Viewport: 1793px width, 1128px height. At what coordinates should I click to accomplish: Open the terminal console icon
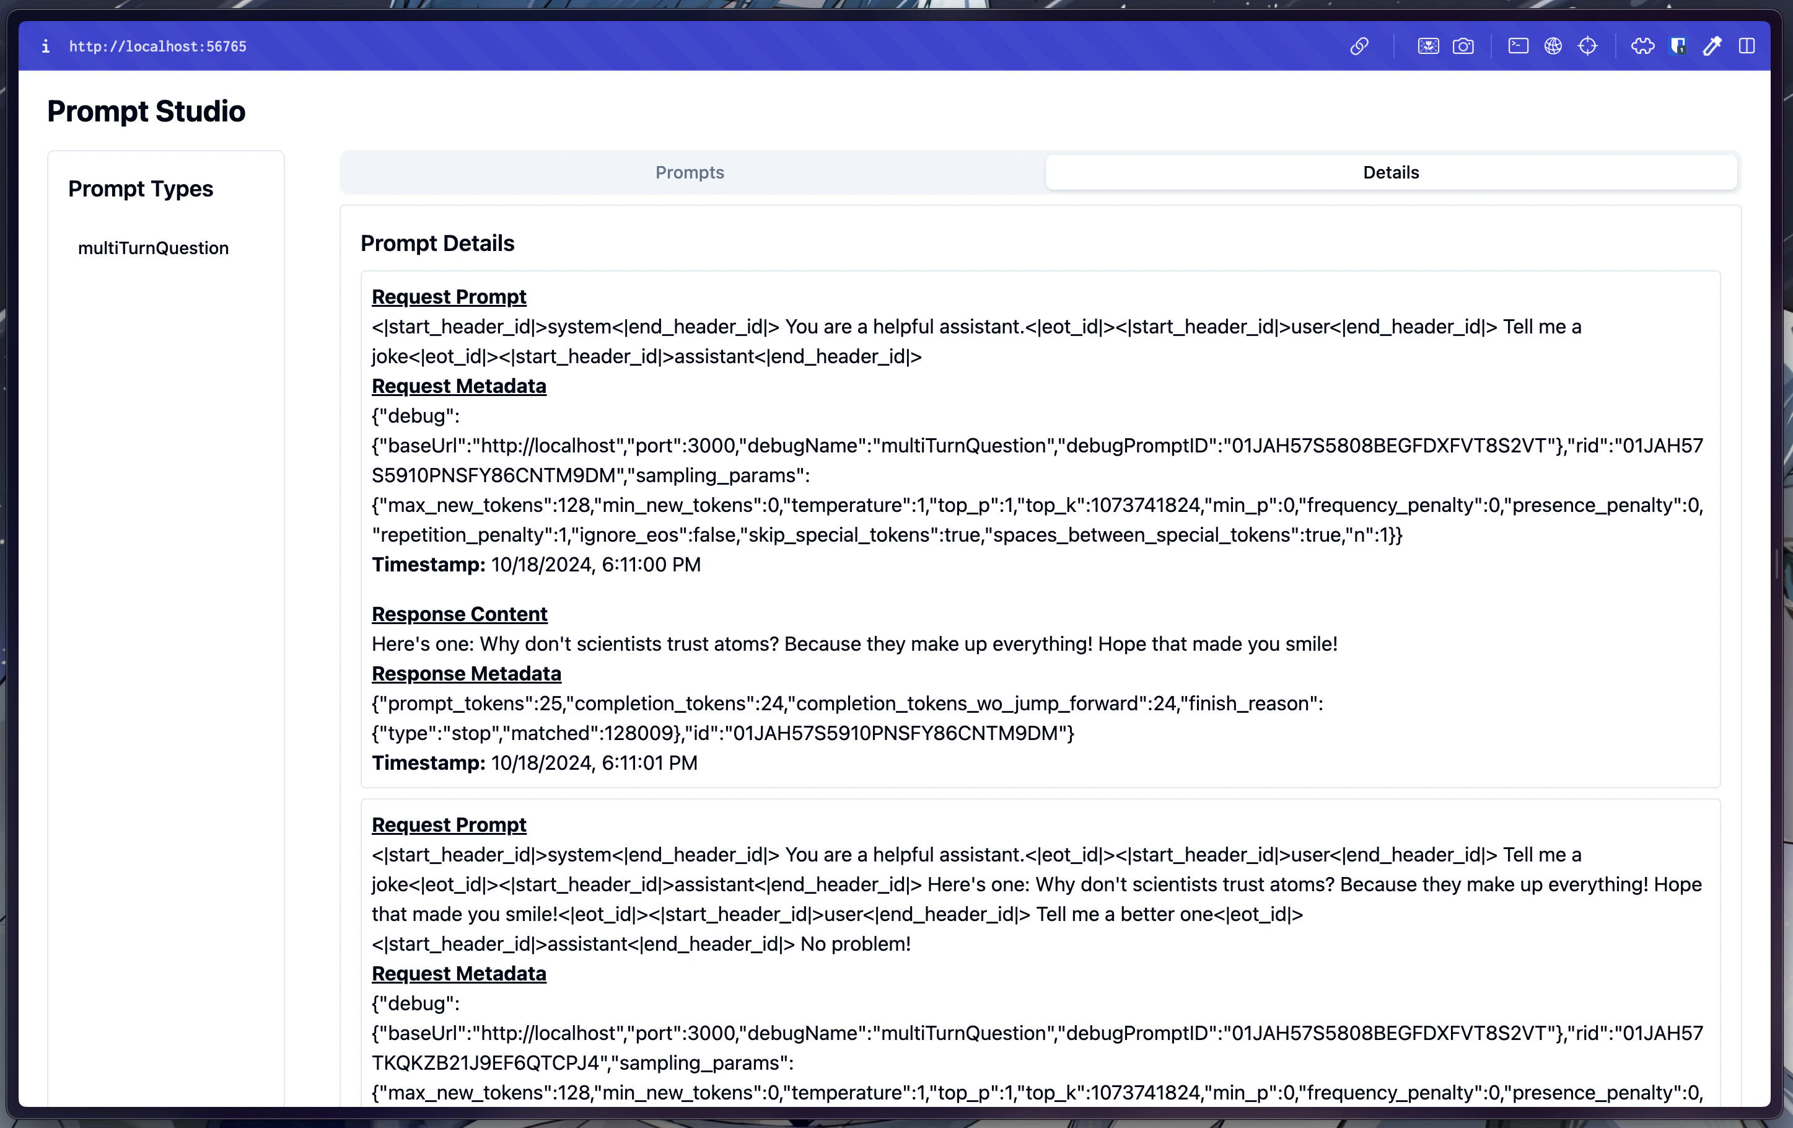pyautogui.click(x=1517, y=46)
